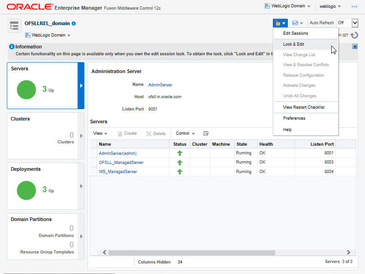Click the State column header
This screenshot has width=365, height=274.
[x=246, y=144]
